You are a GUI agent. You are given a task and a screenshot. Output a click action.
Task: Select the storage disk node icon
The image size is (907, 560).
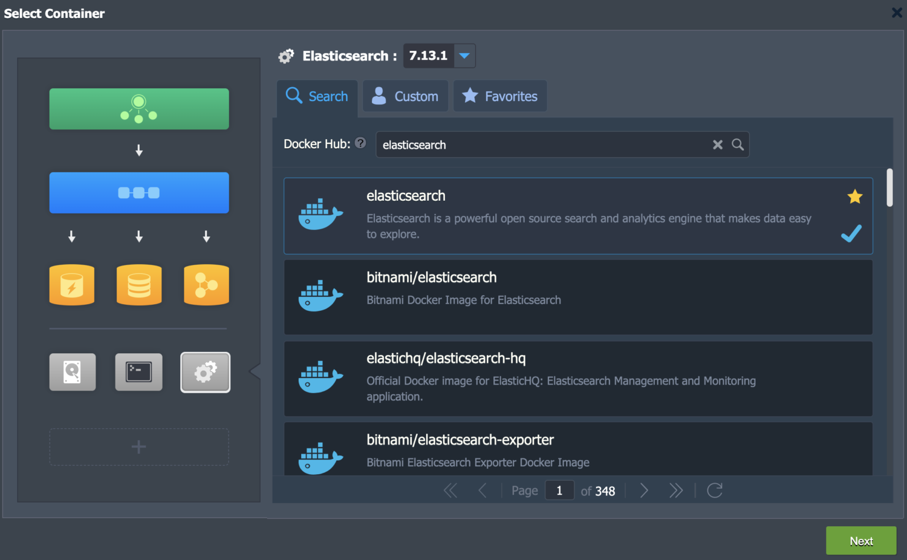[73, 372]
